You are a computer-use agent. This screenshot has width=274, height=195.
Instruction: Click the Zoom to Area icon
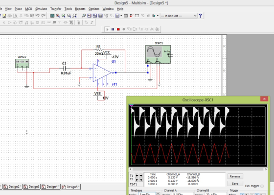(69, 16)
